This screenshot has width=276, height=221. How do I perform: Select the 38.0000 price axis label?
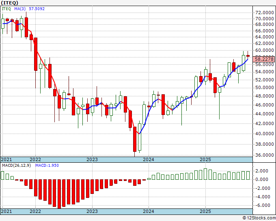(265, 144)
